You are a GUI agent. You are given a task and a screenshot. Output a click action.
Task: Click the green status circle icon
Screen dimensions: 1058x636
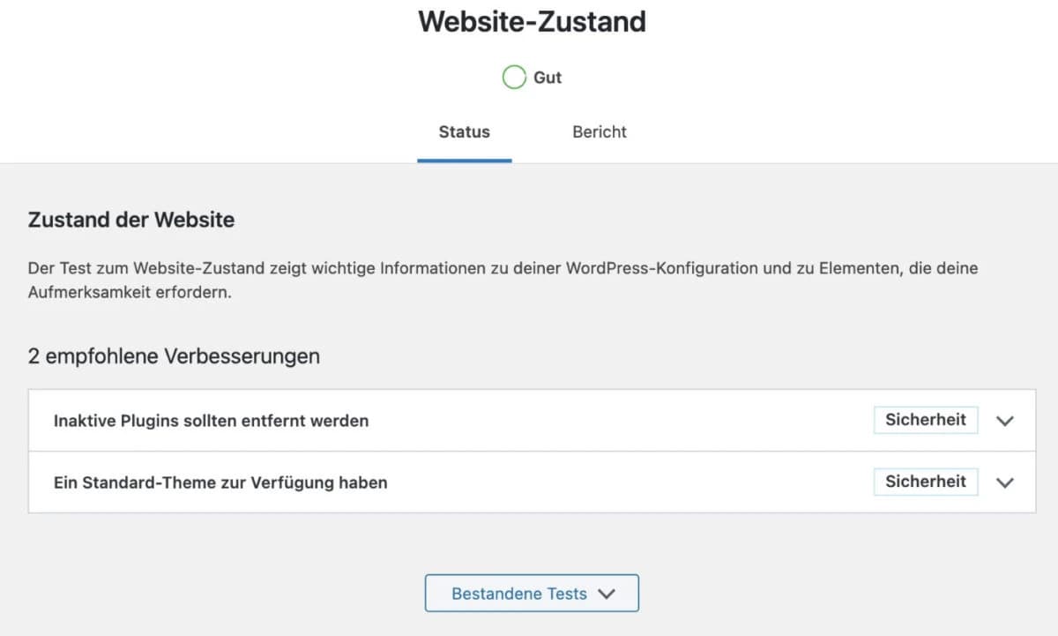click(514, 77)
